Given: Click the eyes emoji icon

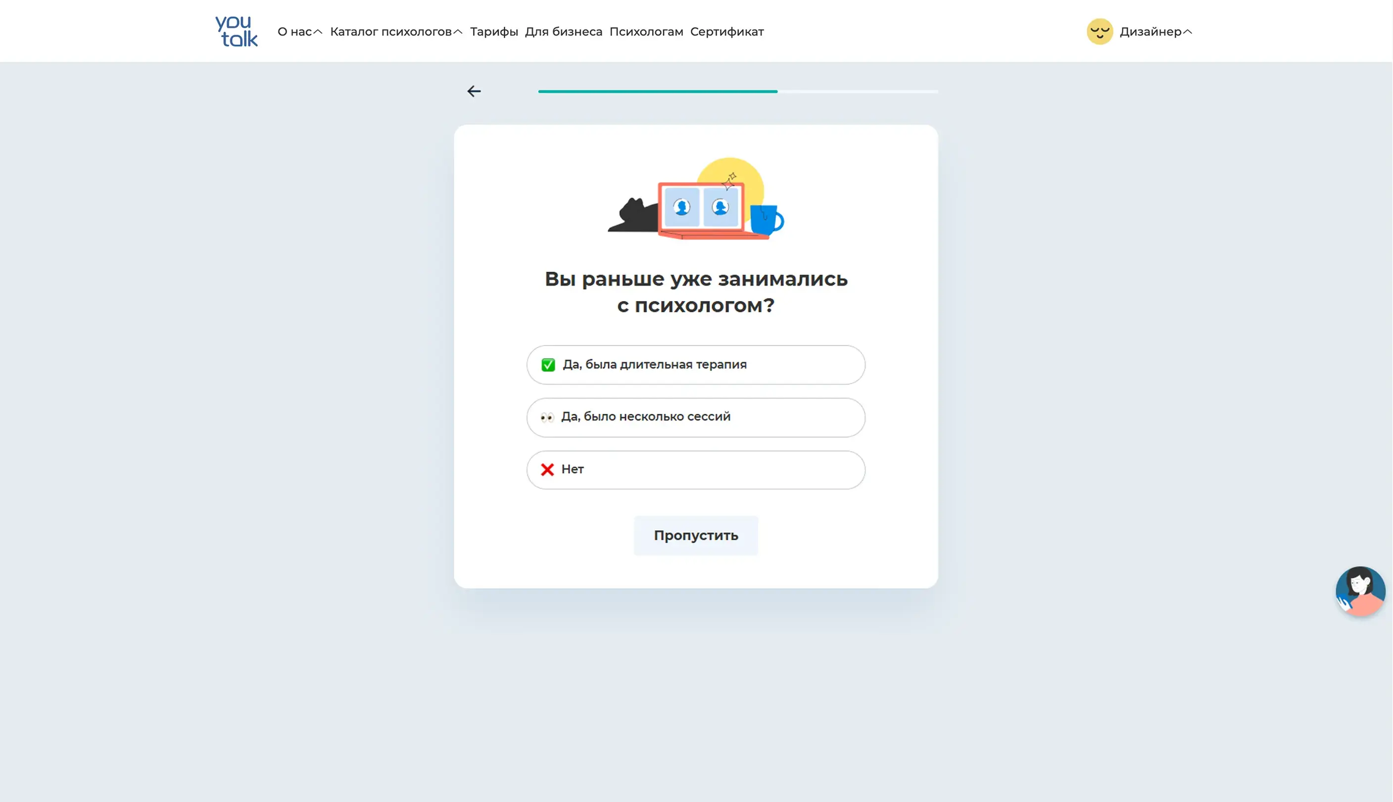Looking at the screenshot, I should pos(547,417).
